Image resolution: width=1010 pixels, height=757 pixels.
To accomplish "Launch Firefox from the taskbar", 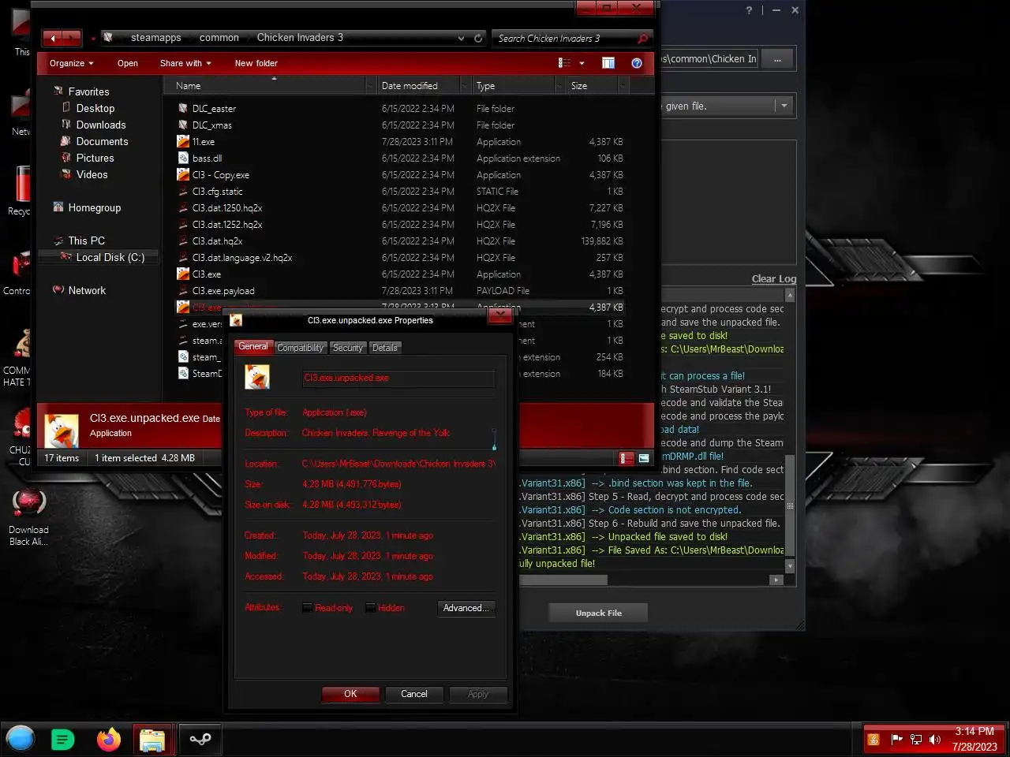I will coord(109,740).
